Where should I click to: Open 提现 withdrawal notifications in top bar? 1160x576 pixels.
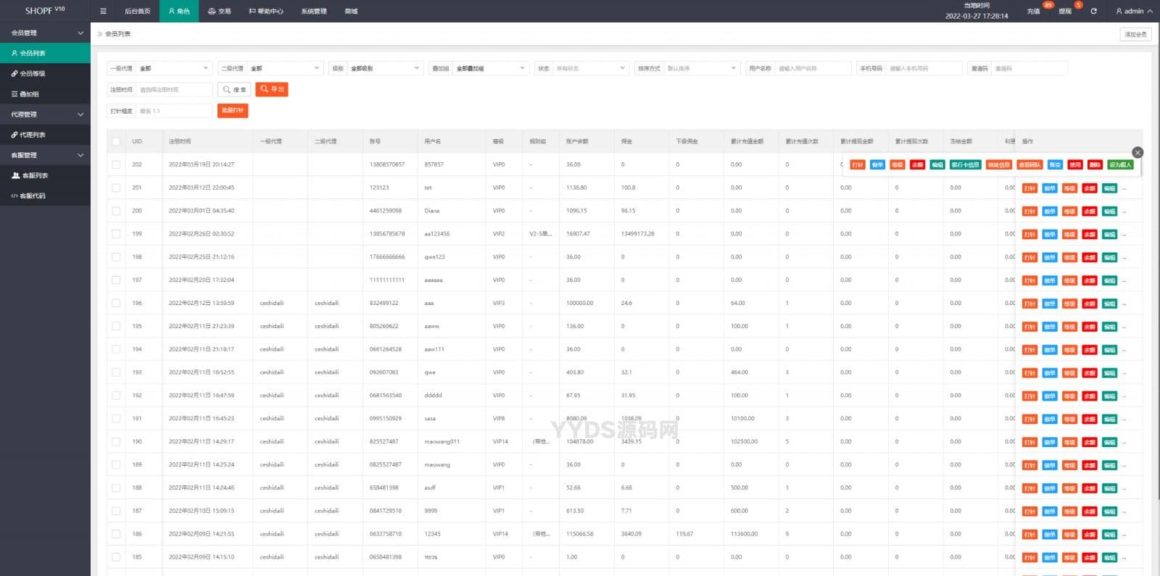click(1064, 11)
